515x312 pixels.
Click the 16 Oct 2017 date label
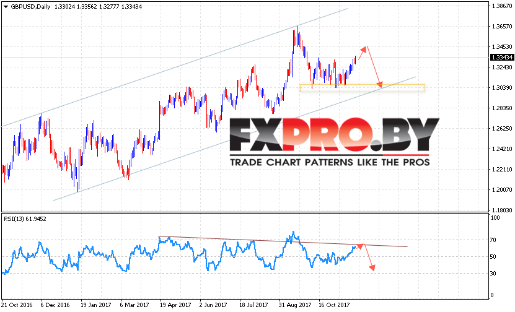(x=335, y=305)
